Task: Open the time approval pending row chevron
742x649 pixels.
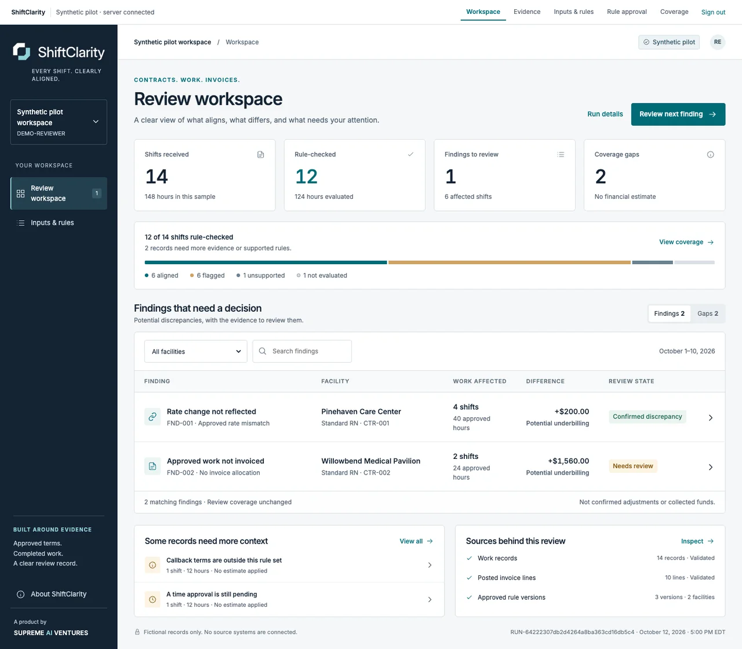Action: click(x=430, y=600)
